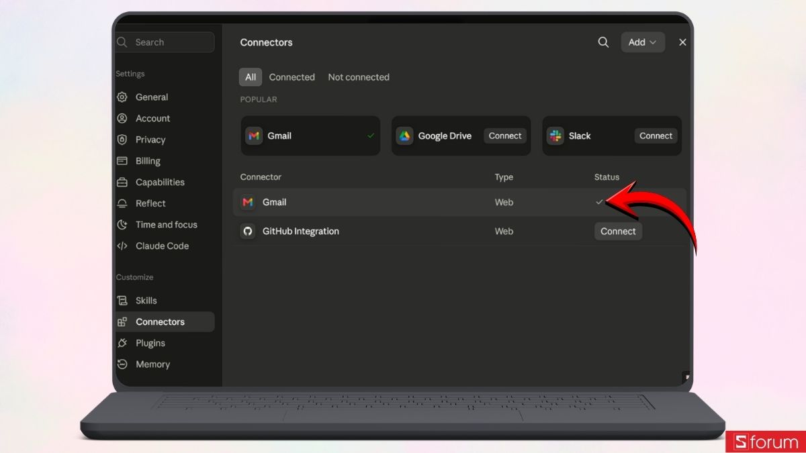
Task: Click the Time and focus moon icon
Action: tap(122, 225)
